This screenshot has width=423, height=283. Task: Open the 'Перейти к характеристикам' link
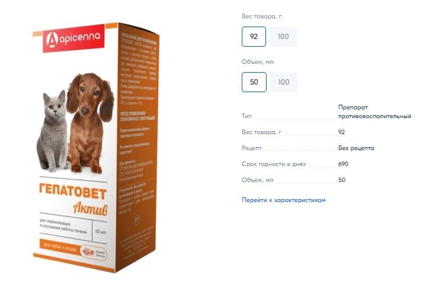tap(284, 200)
